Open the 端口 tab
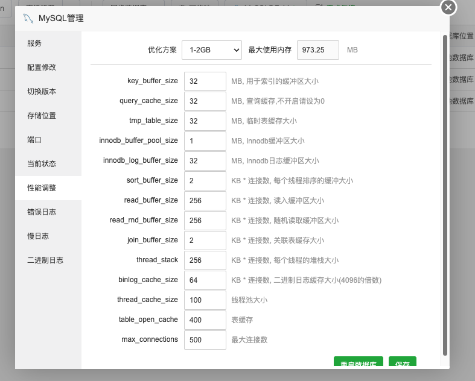This screenshot has width=475, height=381. (x=48, y=140)
